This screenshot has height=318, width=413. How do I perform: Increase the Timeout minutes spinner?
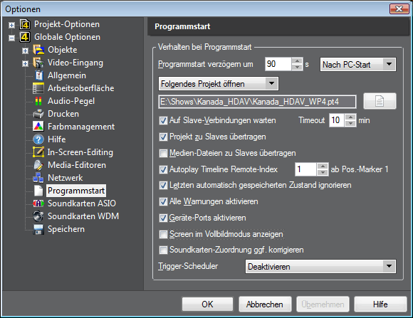tap(350, 117)
